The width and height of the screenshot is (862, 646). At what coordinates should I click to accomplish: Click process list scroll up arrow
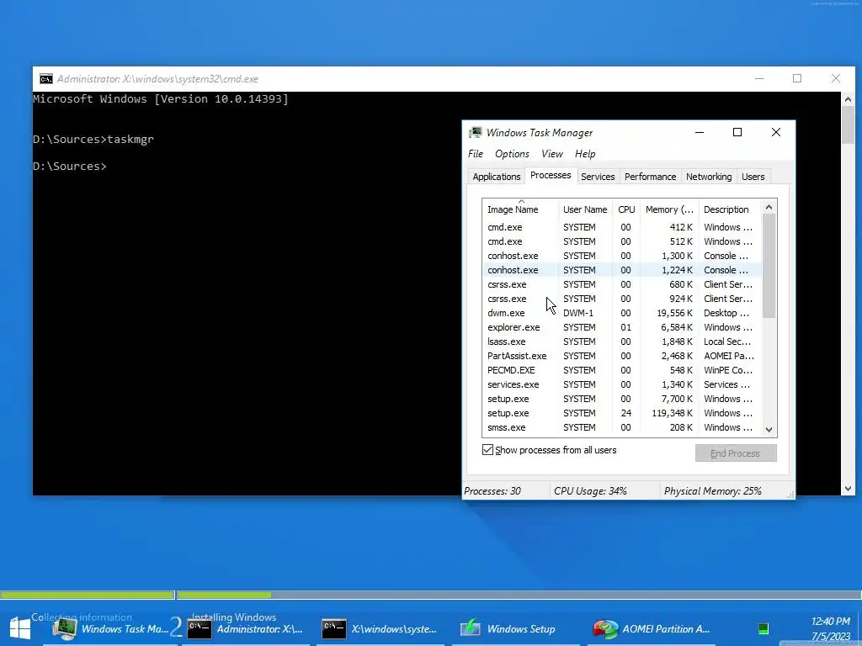pos(769,207)
